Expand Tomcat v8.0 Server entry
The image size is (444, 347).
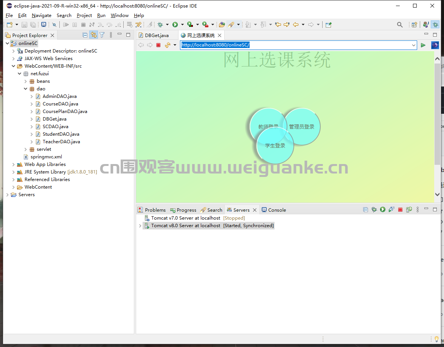pyautogui.click(x=140, y=226)
